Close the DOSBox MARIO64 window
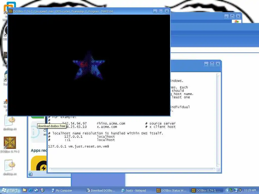The image size is (259, 194). (167, 11)
